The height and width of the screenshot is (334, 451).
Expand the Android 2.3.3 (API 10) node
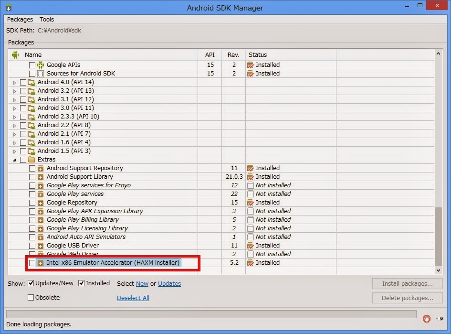pos(14,117)
